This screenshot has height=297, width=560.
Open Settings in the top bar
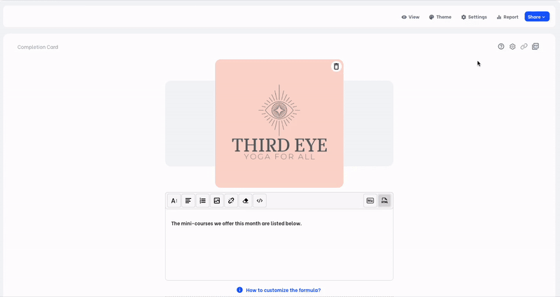[x=474, y=17]
